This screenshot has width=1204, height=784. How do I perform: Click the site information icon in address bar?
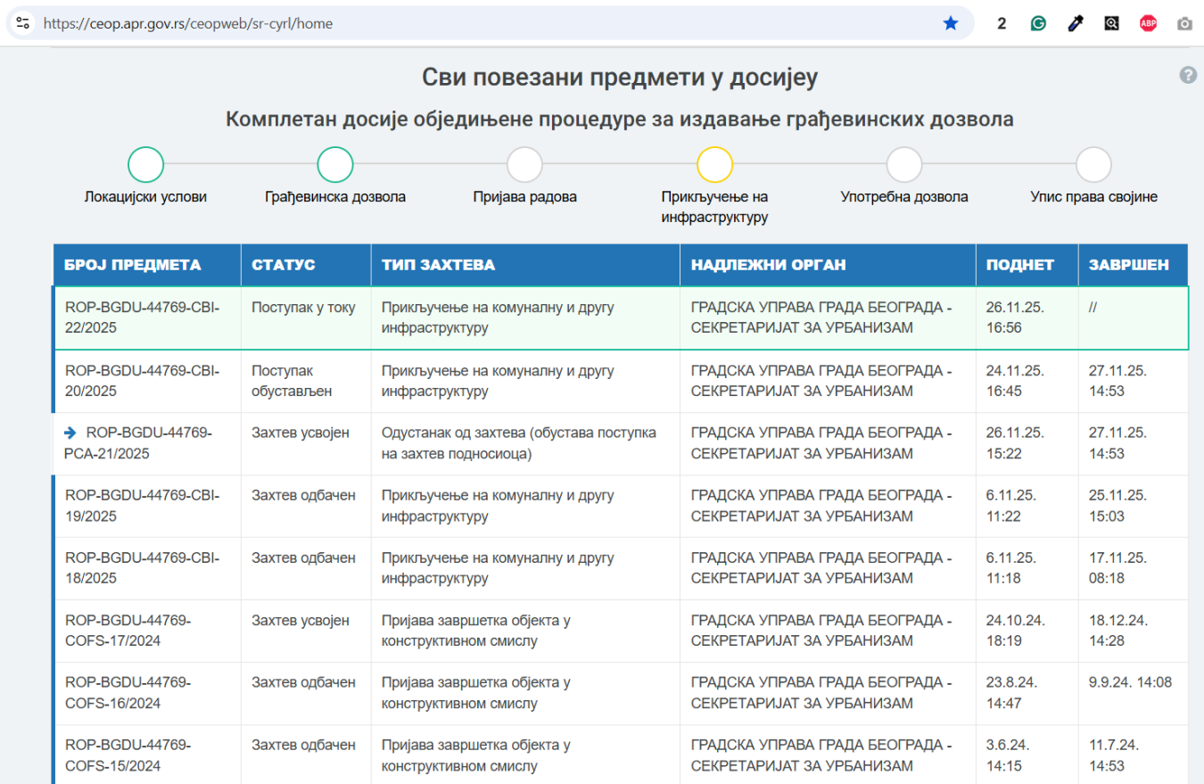coord(22,23)
